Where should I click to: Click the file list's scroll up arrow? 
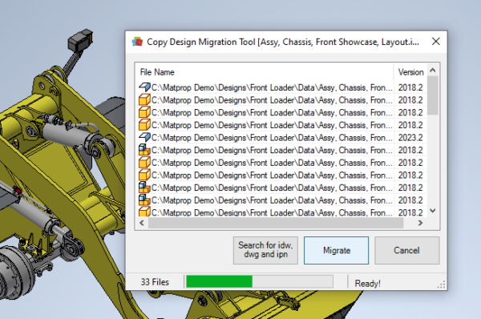click(x=433, y=71)
